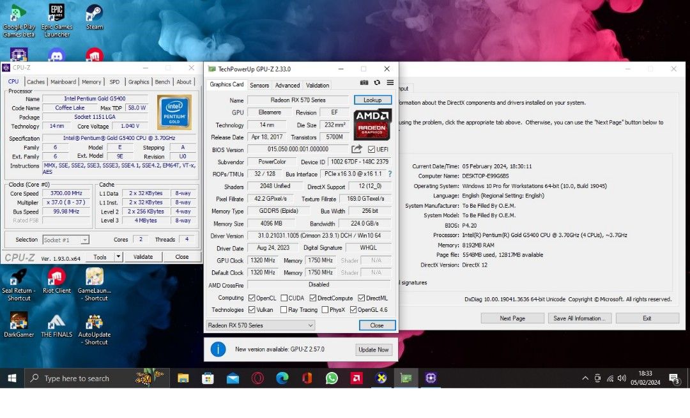Viewport: 690px width, 418px height.
Task: Take GPU-Z screenshot with camera icon
Action: click(x=364, y=82)
